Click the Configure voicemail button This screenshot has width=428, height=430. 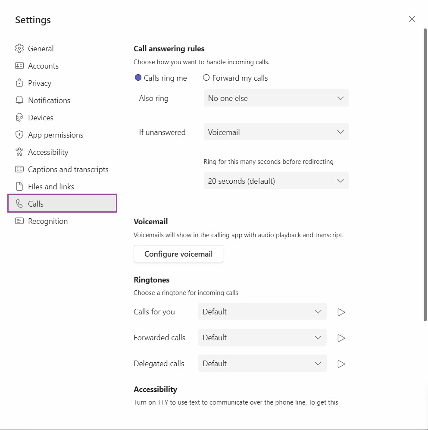tap(178, 254)
